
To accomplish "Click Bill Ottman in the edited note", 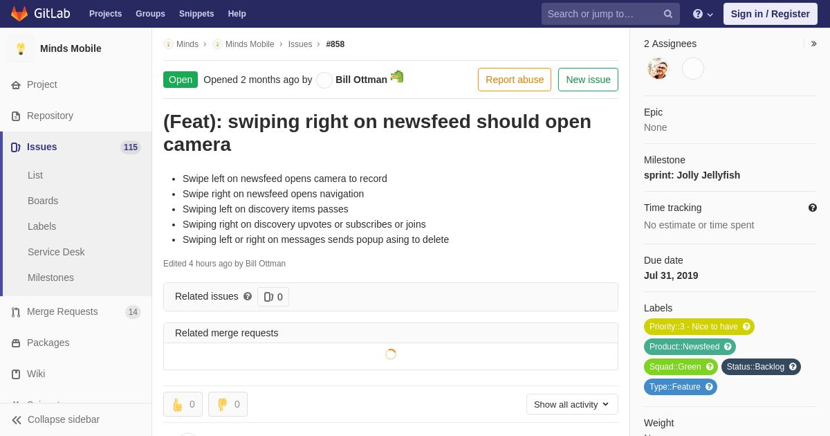I will pos(266,264).
